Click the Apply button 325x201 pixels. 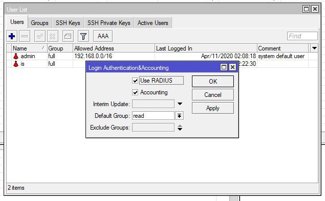(213, 108)
